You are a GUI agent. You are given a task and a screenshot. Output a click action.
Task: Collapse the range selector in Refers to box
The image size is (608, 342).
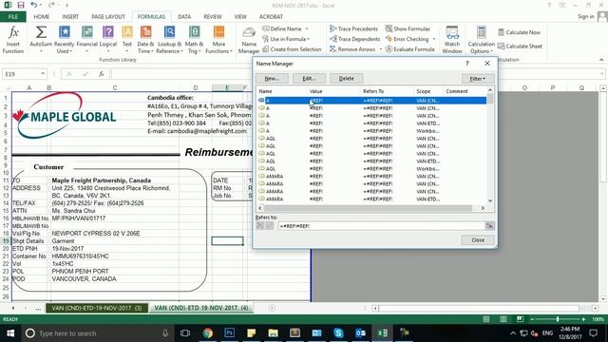[490, 226]
